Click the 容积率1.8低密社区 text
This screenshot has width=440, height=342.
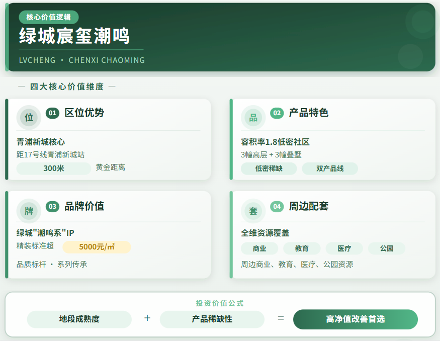[x=275, y=142]
